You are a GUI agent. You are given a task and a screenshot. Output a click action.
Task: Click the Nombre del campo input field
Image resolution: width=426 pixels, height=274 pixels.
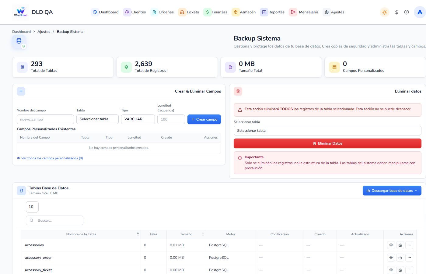(45, 119)
